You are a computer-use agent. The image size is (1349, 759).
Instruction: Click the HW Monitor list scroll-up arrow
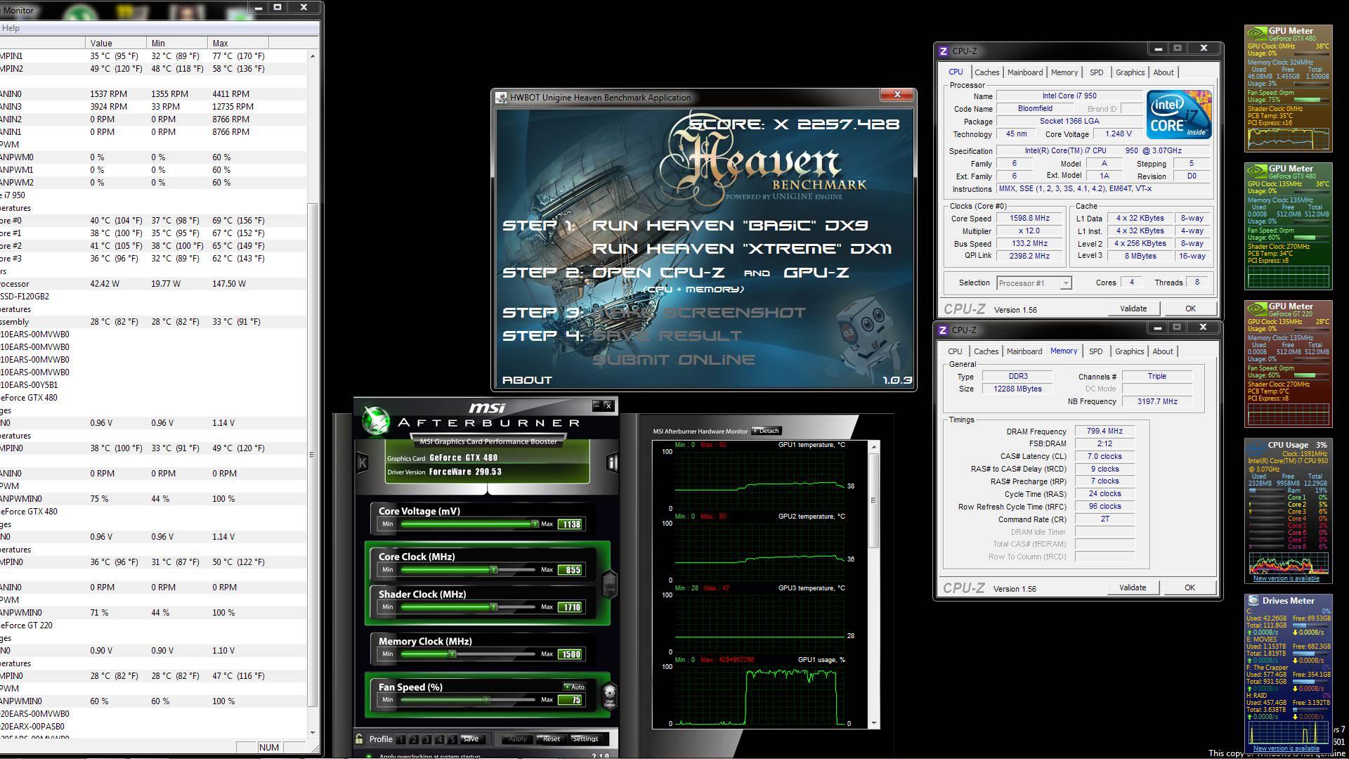coord(312,56)
